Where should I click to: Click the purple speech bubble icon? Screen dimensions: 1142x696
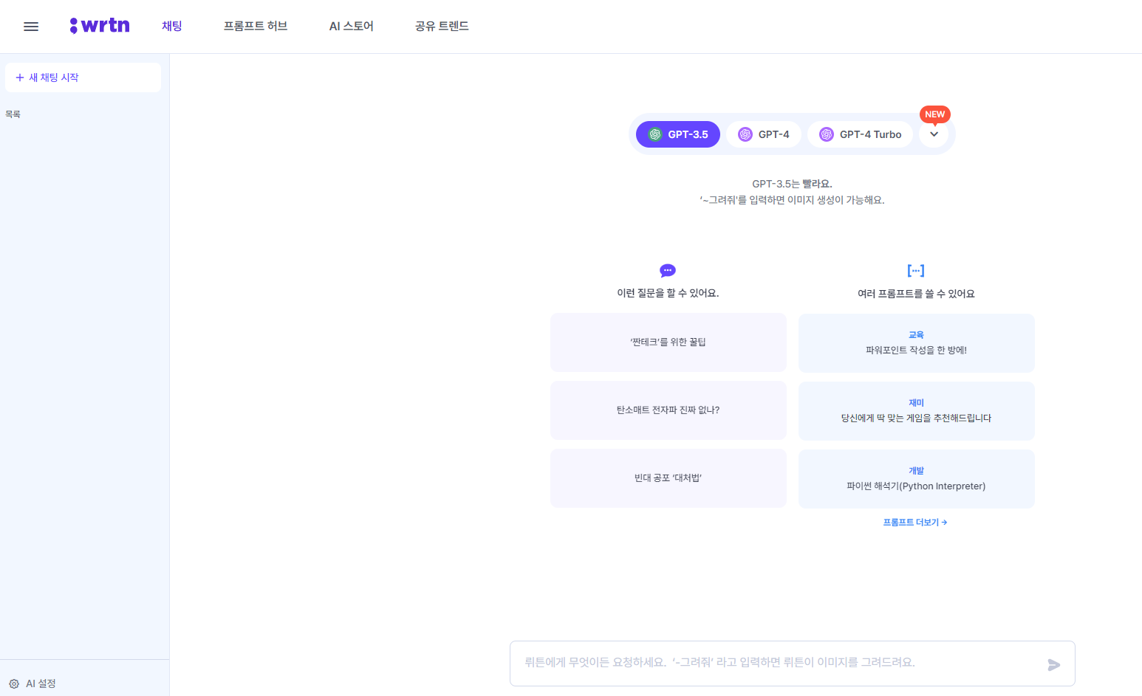[668, 270]
